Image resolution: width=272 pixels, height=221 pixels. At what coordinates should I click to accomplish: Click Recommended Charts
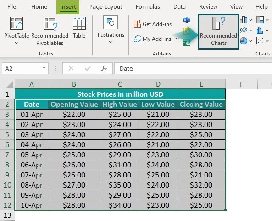(218, 32)
